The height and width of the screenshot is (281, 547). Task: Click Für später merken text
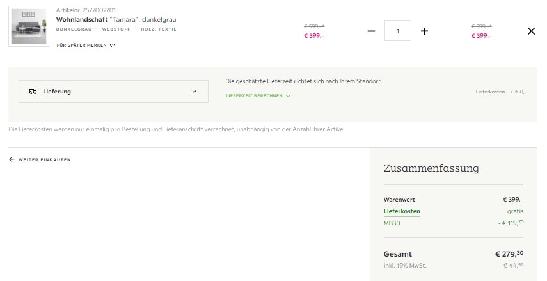point(82,45)
